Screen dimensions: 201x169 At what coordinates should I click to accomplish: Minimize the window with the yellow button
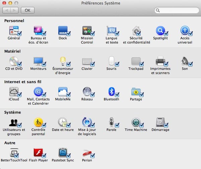(10, 3)
